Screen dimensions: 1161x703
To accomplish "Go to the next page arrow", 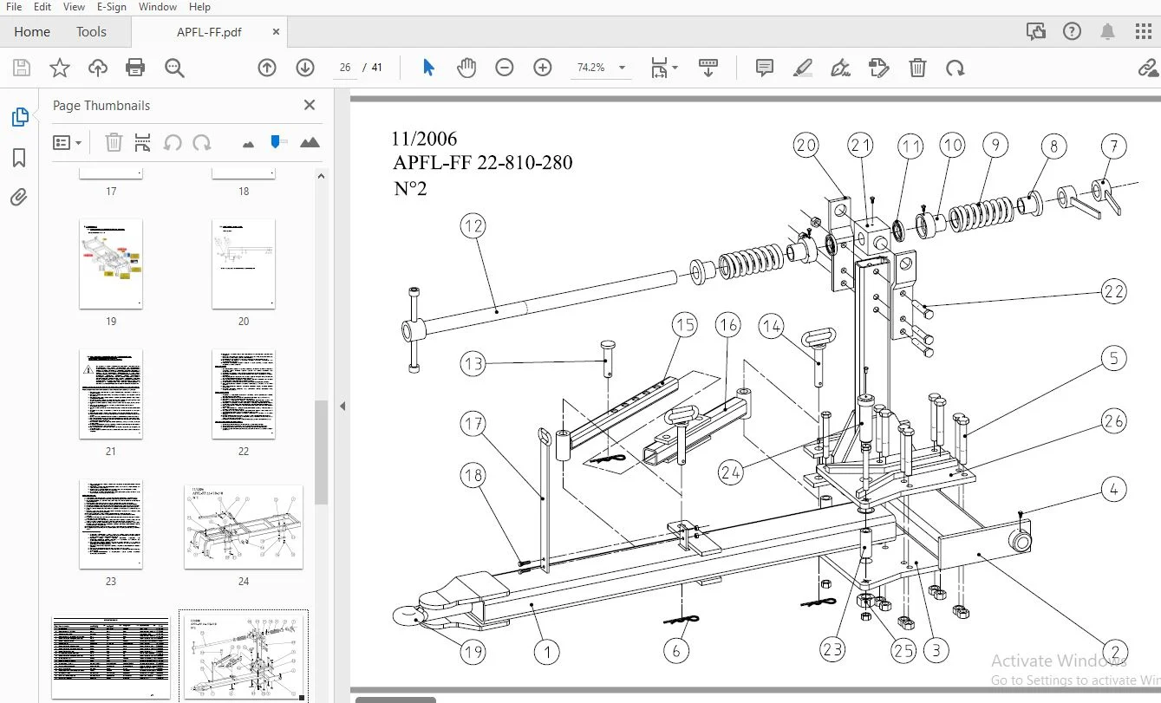I will click(304, 68).
